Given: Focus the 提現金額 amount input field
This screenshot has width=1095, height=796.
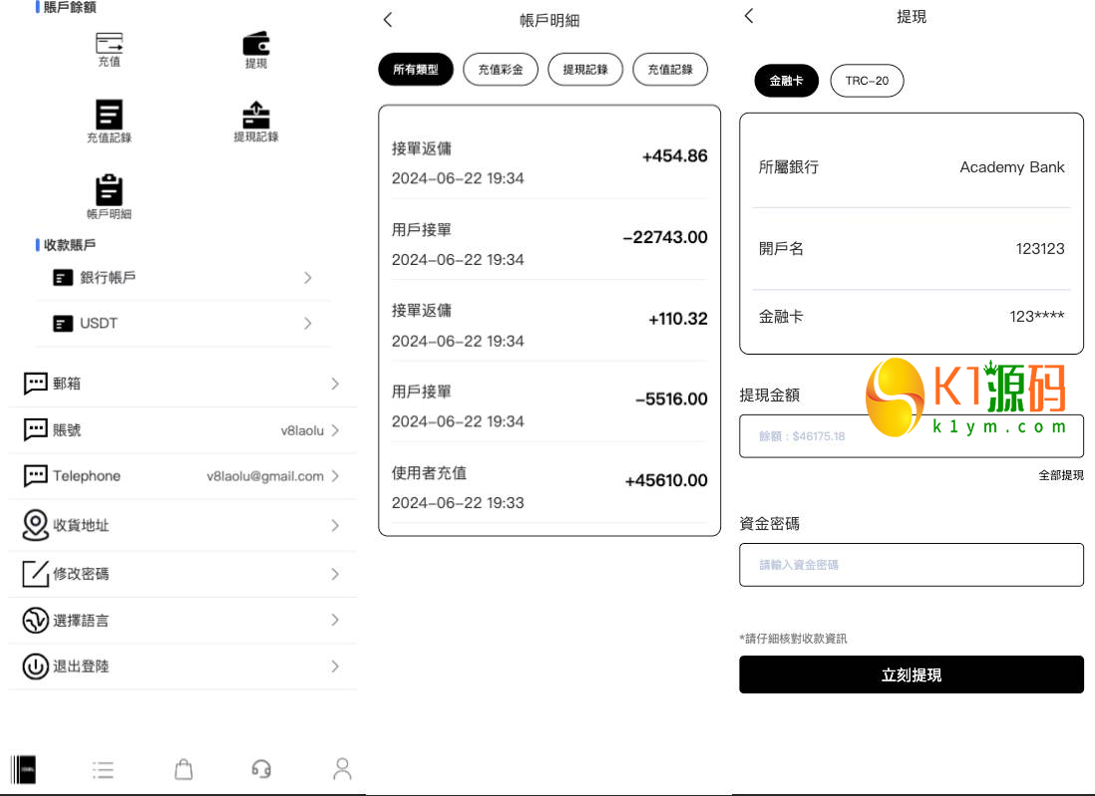Looking at the screenshot, I should (x=912, y=436).
